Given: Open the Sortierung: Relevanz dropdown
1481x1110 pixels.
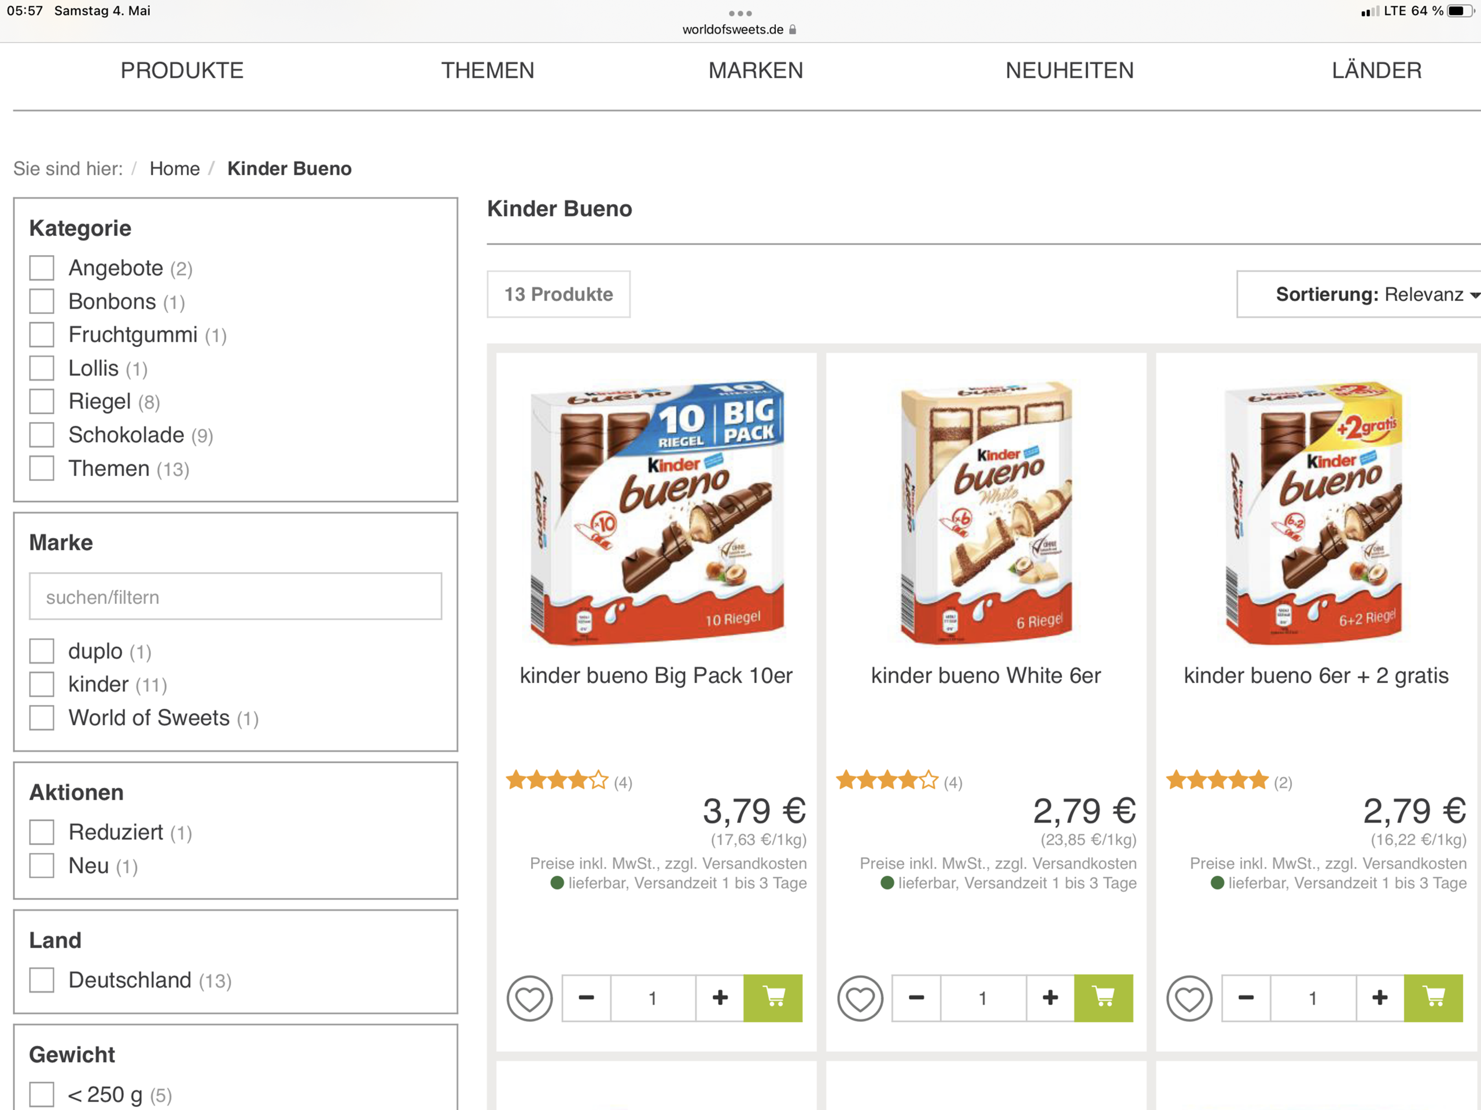Looking at the screenshot, I should (1359, 294).
